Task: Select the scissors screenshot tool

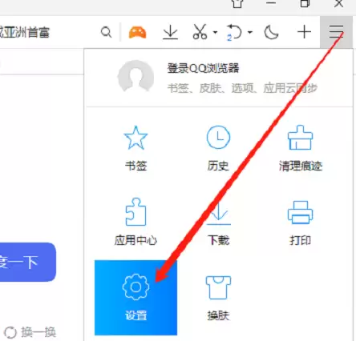Action: pyautogui.click(x=200, y=32)
